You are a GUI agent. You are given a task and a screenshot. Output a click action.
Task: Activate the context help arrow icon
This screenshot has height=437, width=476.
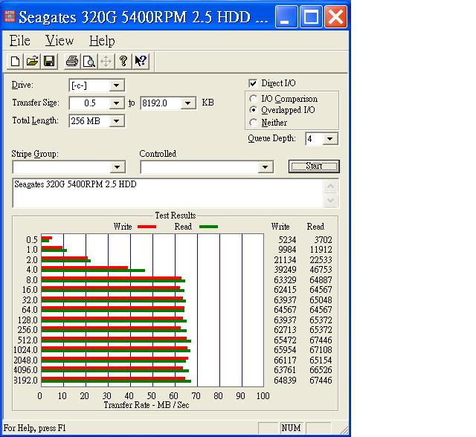click(x=141, y=61)
